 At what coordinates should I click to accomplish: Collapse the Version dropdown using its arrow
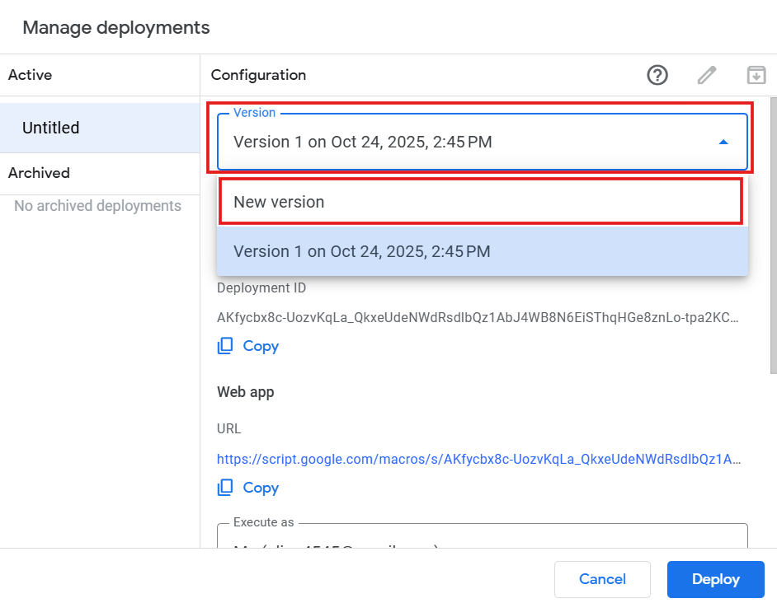point(723,142)
